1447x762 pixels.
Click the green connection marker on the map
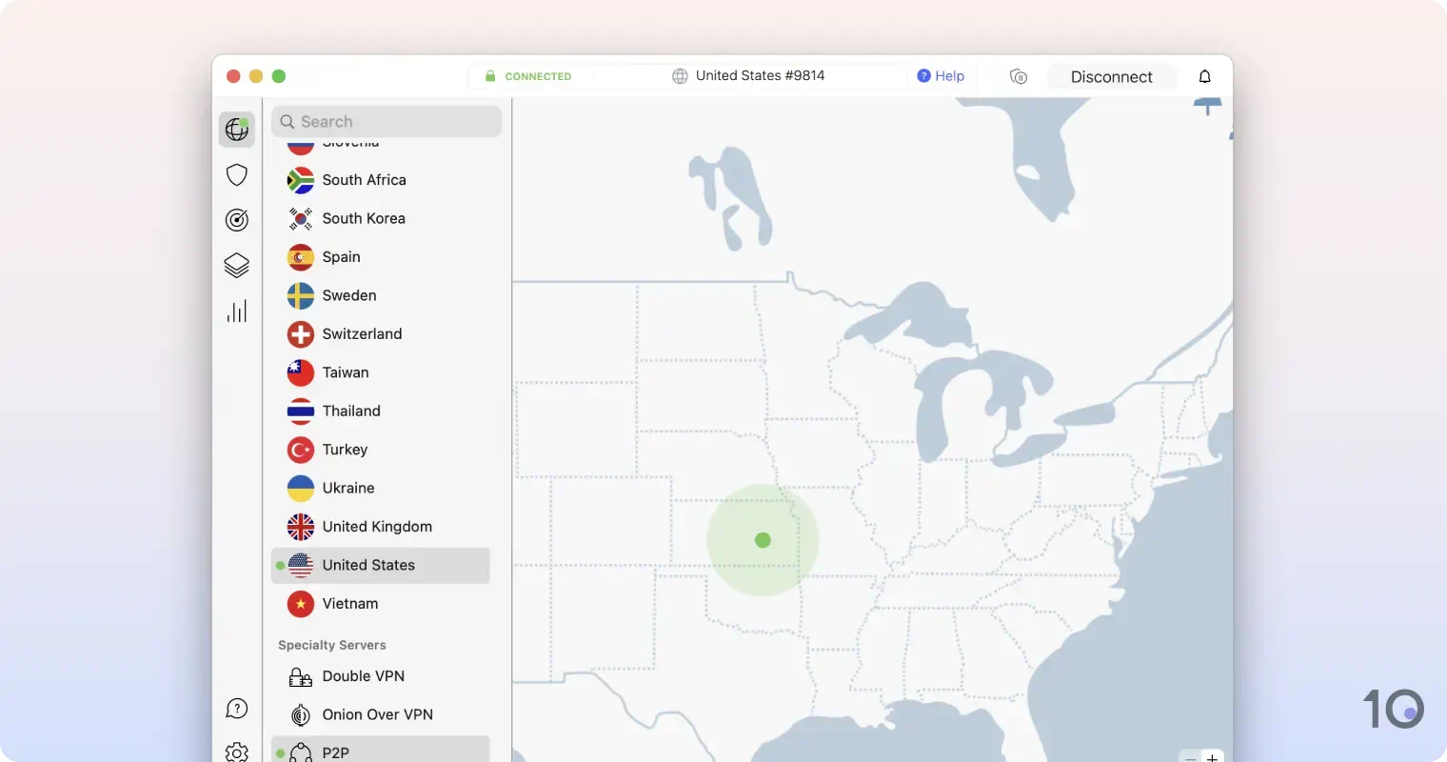pyautogui.click(x=763, y=540)
